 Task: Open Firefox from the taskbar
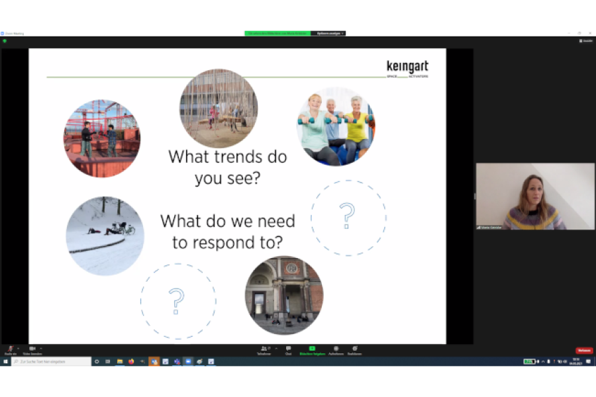tap(131, 361)
